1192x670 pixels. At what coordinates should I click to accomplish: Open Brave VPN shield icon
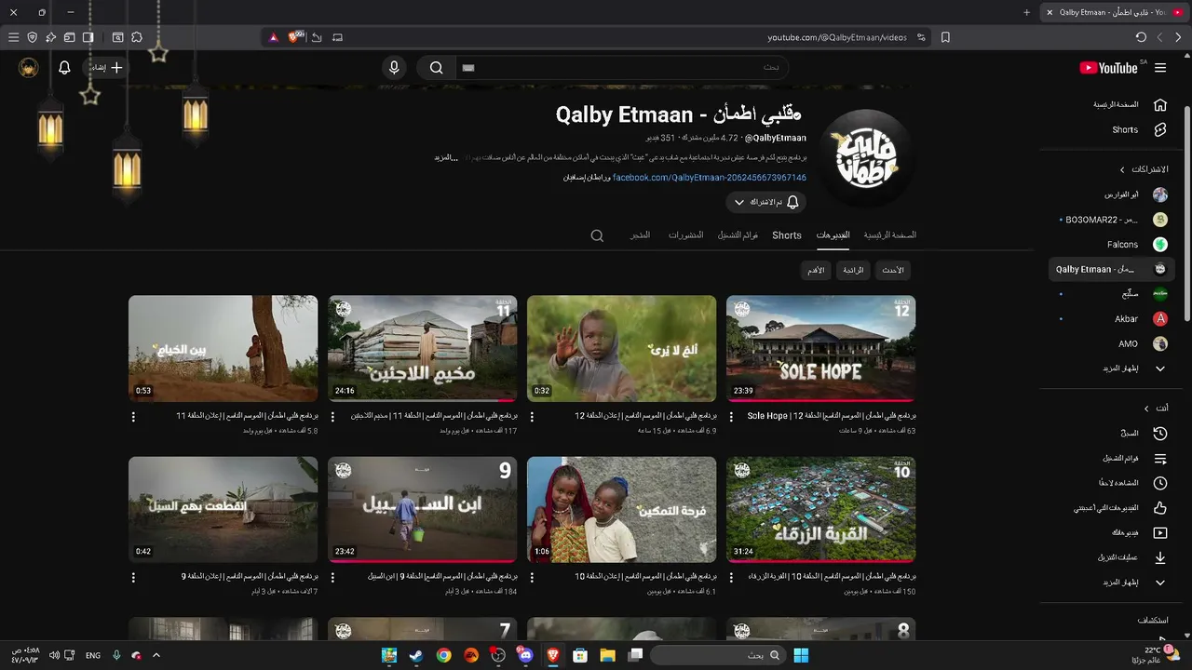32,37
